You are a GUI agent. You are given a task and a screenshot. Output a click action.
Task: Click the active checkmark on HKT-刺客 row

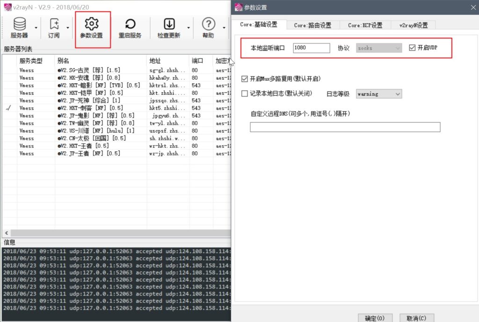point(8,108)
